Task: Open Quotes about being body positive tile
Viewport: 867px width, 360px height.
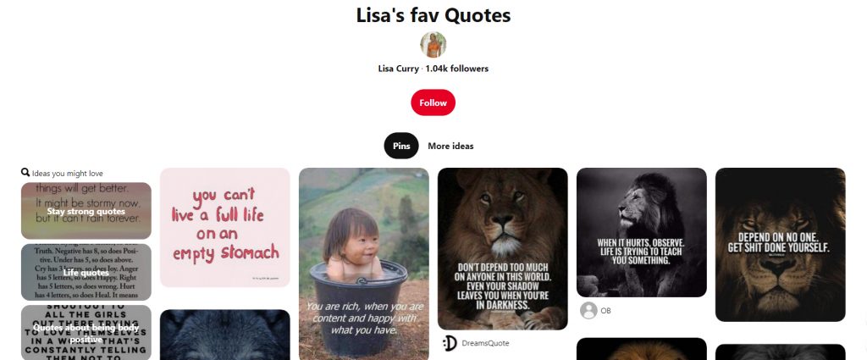Action: pyautogui.click(x=86, y=332)
